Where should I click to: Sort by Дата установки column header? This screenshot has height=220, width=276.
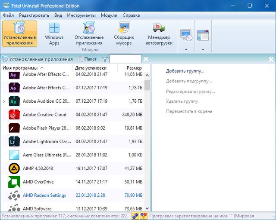pos(90,68)
